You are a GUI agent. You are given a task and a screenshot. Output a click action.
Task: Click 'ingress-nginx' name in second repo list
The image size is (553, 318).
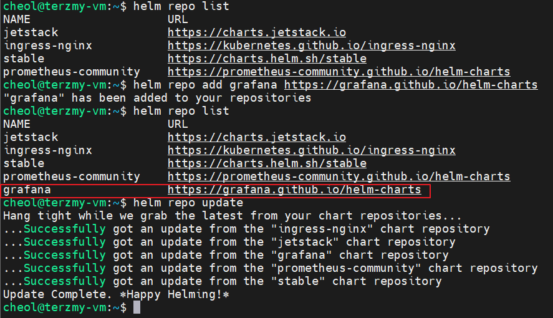click(x=47, y=150)
